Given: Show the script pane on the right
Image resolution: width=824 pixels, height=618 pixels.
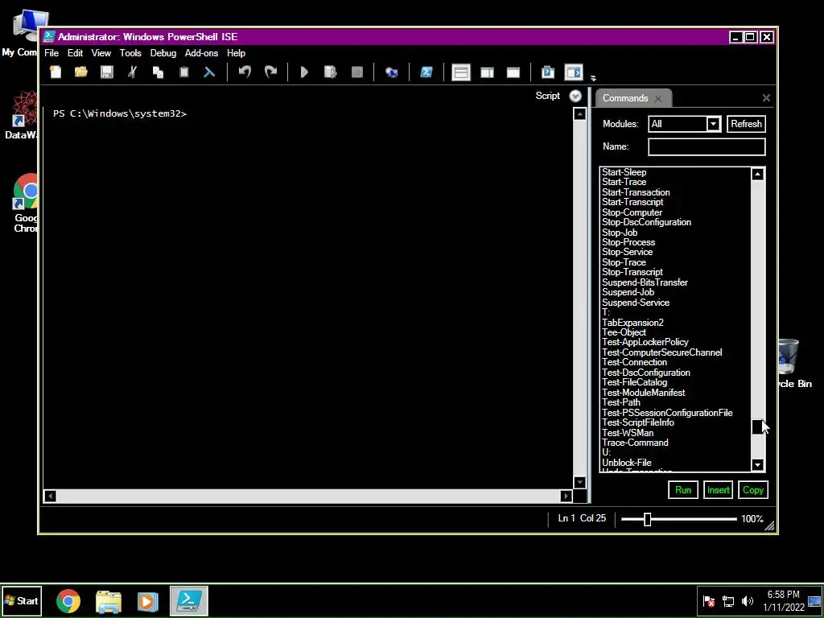Looking at the screenshot, I should click(x=487, y=72).
